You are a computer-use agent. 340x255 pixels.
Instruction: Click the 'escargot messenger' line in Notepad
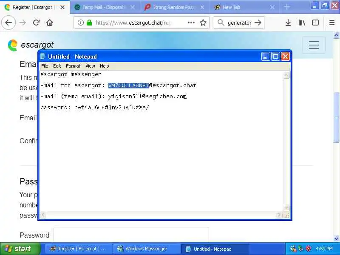[x=71, y=74]
